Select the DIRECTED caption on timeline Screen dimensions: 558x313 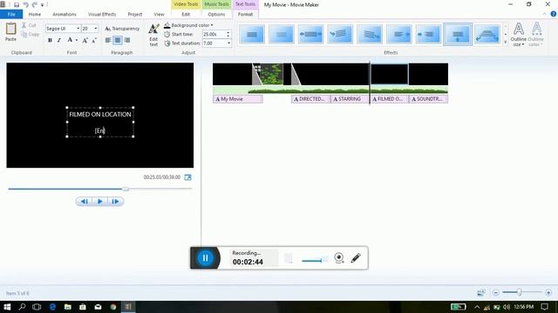point(310,99)
